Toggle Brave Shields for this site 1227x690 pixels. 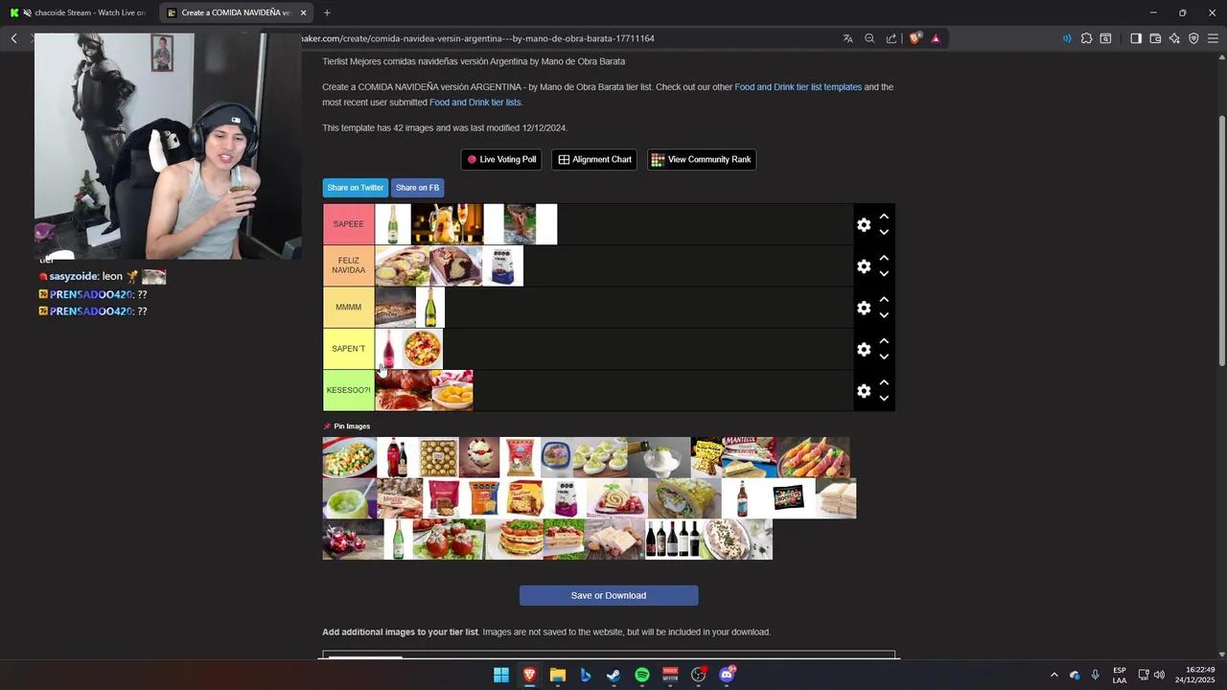[x=915, y=38]
